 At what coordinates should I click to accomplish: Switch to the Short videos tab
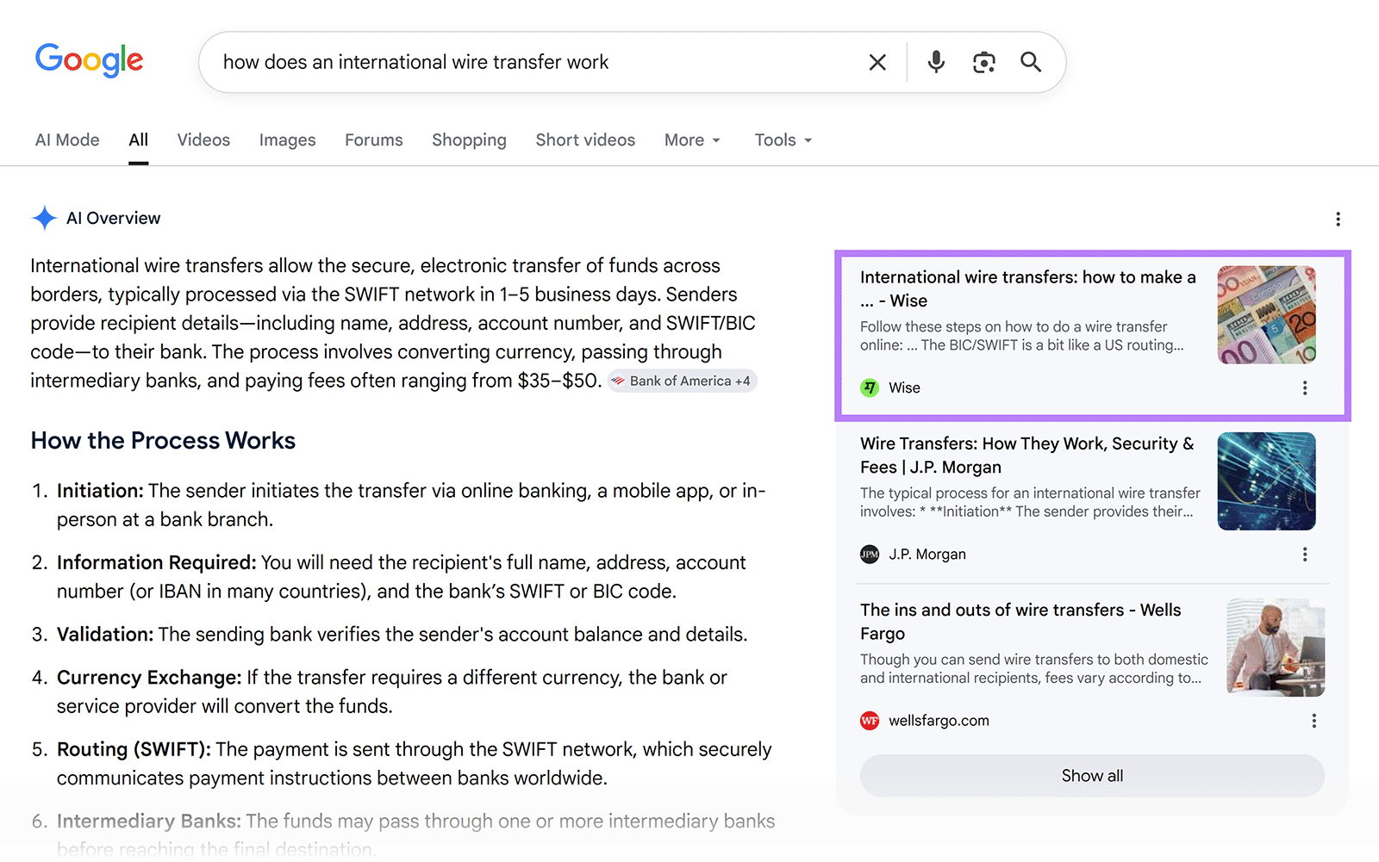[585, 140]
